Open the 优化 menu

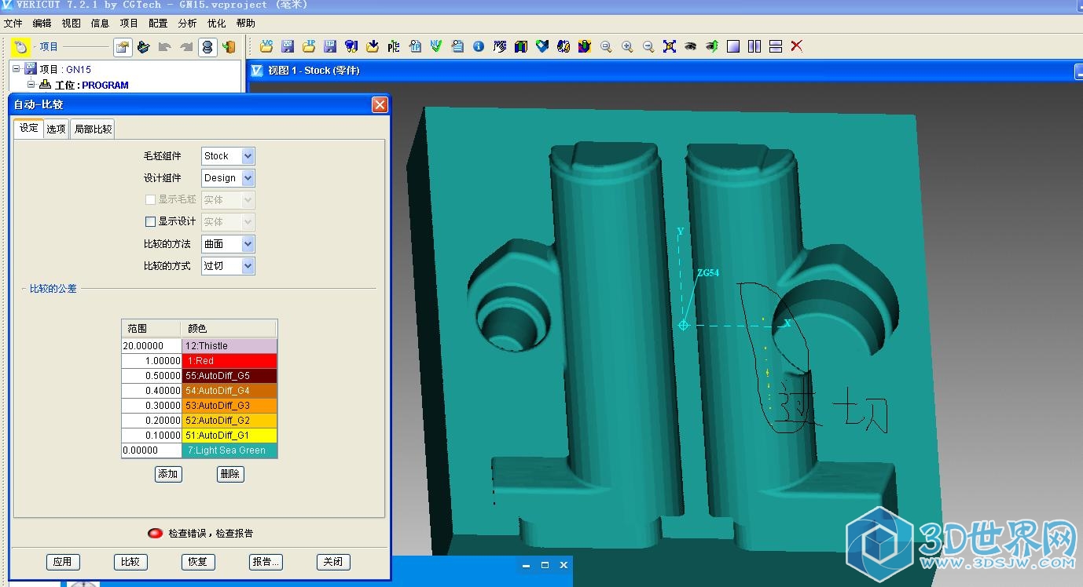(x=217, y=24)
